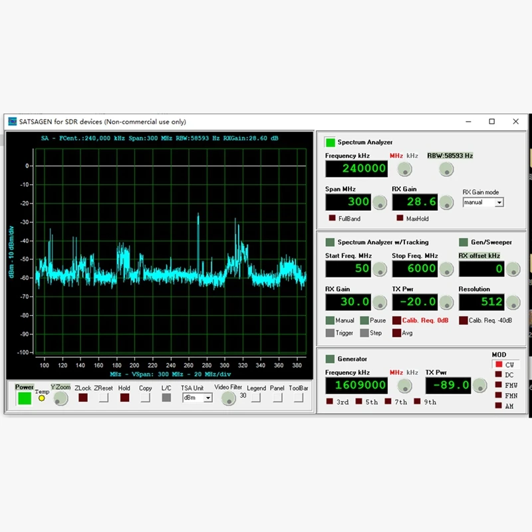Turn the RX offset kHz knob
This screenshot has width=532, height=532.
pyautogui.click(x=513, y=269)
